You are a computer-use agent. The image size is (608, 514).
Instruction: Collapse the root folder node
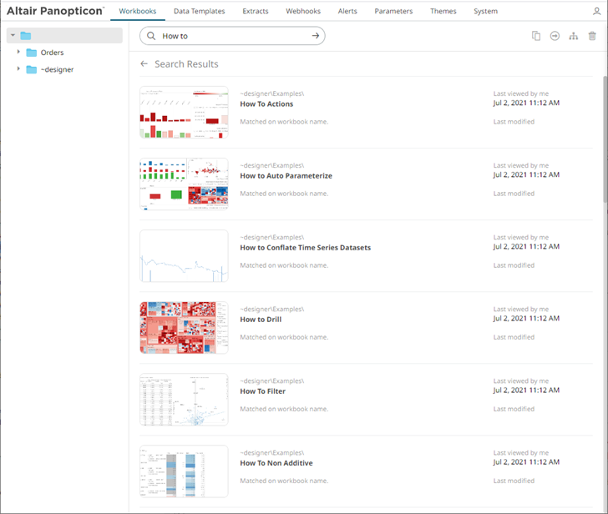(x=13, y=35)
